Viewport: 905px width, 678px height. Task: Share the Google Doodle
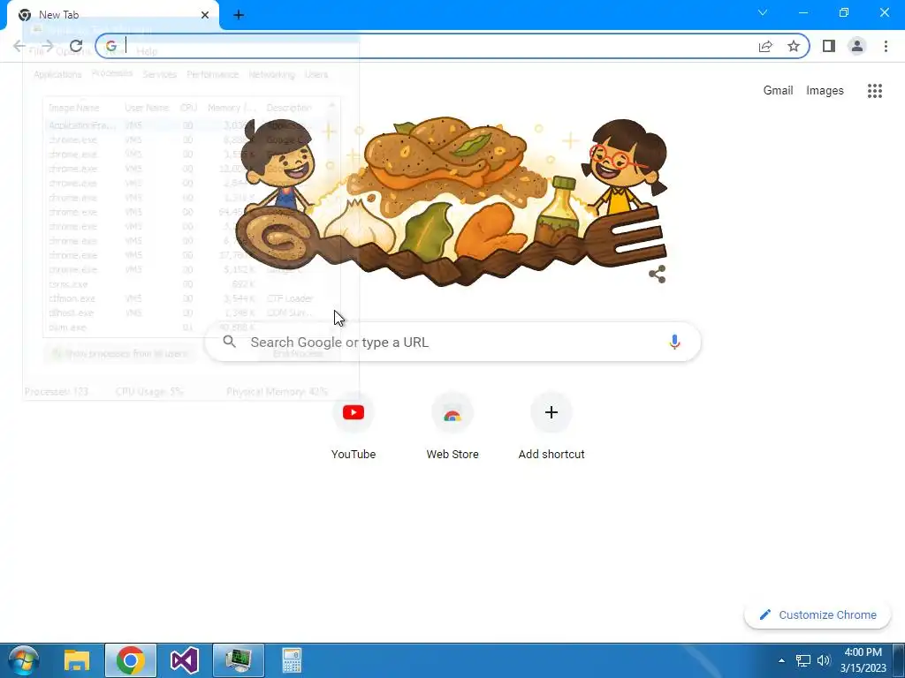tap(657, 275)
